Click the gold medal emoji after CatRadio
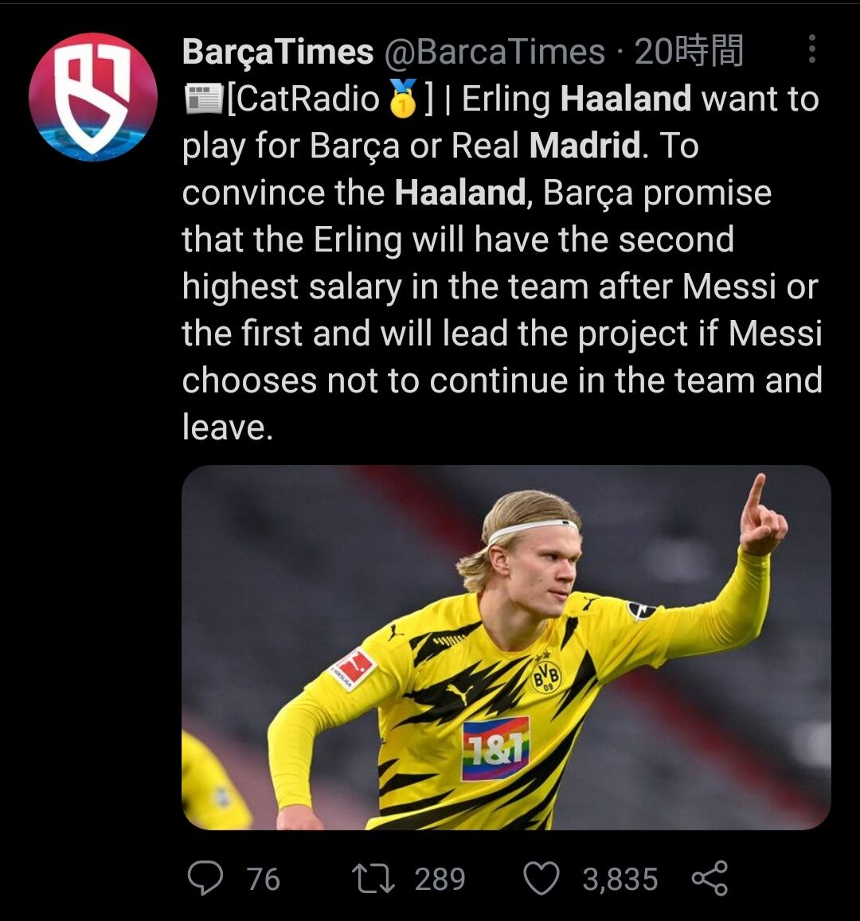 (404, 100)
